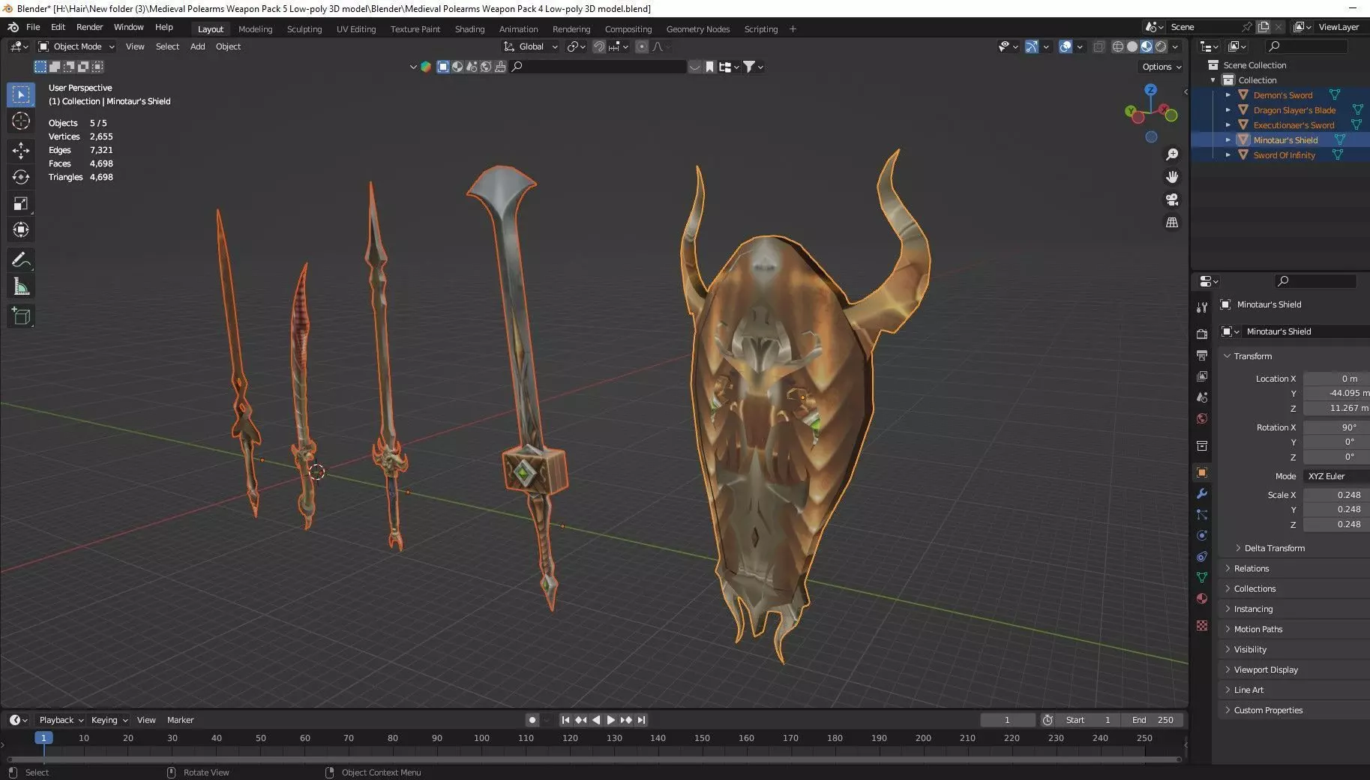The image size is (1370, 780).
Task: Open the Modifiers wrench properties tab
Action: (1202, 493)
